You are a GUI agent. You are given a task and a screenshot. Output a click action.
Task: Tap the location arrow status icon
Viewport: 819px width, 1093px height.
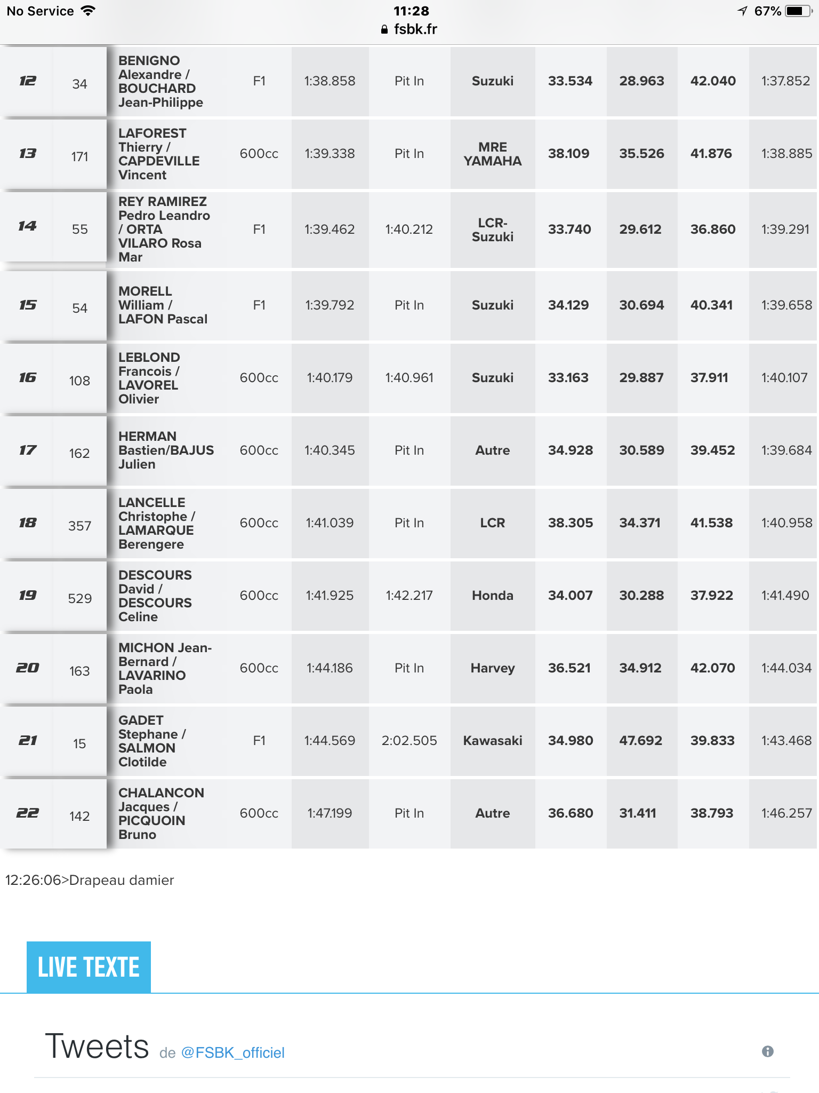[742, 11]
